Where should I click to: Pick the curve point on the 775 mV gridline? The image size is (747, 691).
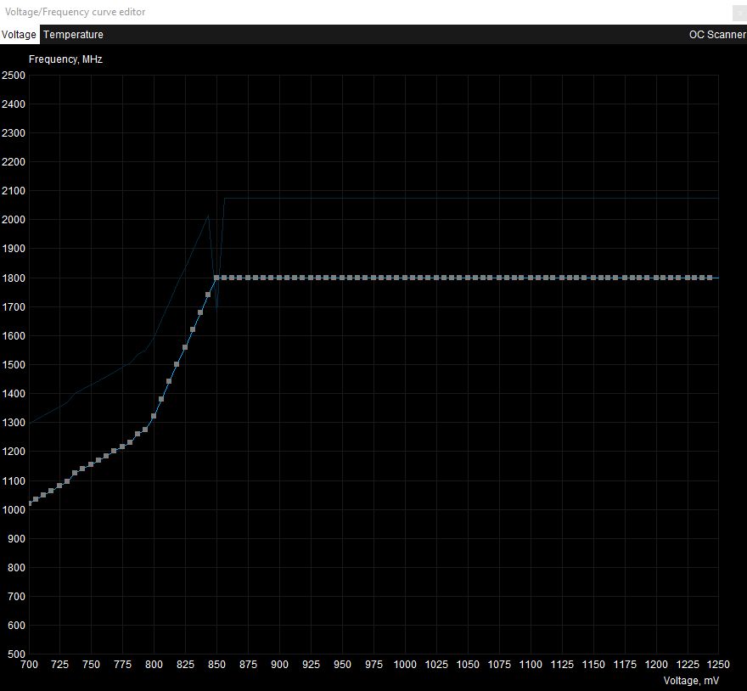tap(122, 447)
